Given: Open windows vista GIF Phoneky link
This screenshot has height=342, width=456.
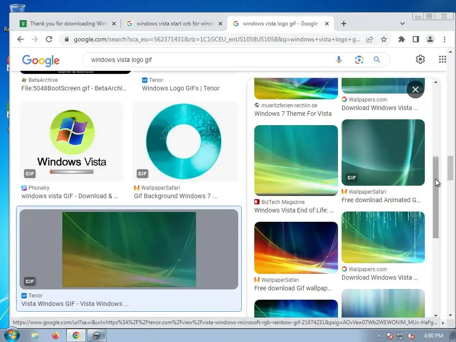Looking at the screenshot, I should coord(70,196).
